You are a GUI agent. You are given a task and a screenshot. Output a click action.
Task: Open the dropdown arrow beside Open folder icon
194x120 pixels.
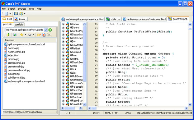click(x=25, y=14)
